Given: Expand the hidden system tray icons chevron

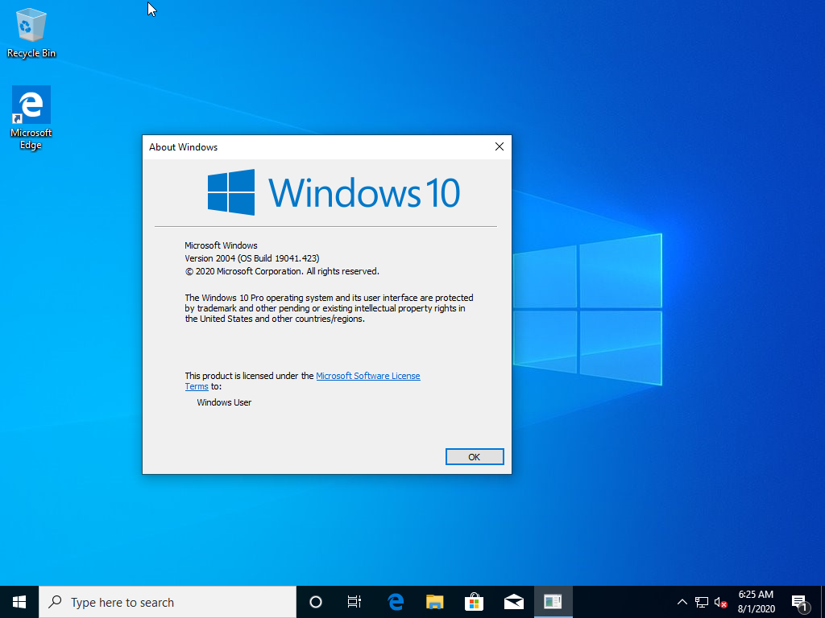Looking at the screenshot, I should (682, 602).
